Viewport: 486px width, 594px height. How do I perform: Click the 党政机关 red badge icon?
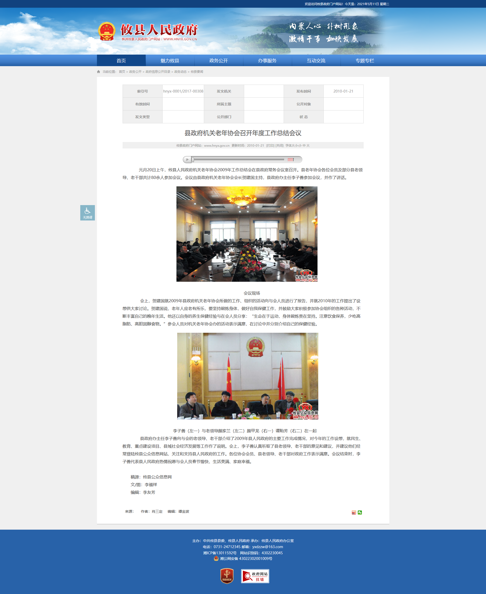227,576
